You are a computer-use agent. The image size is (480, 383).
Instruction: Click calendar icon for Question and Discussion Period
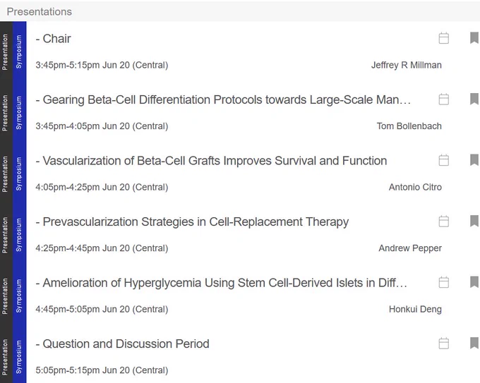click(x=443, y=344)
